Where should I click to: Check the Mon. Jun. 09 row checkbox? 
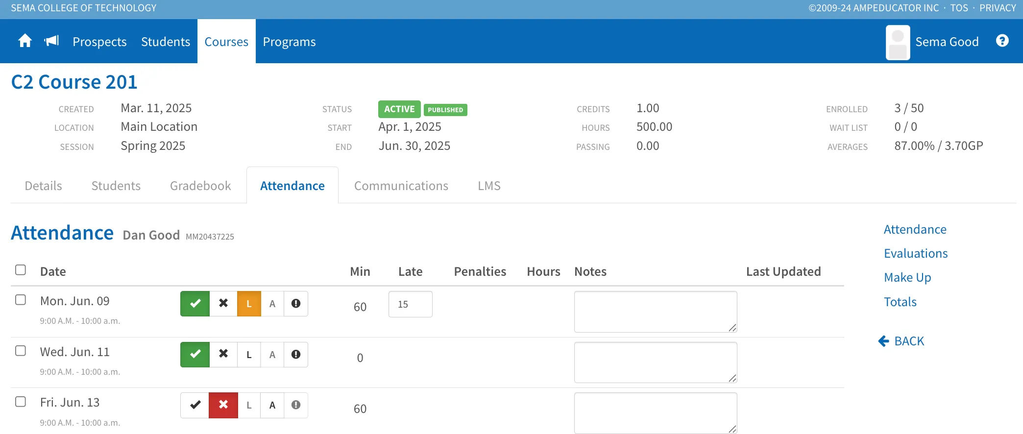21,300
